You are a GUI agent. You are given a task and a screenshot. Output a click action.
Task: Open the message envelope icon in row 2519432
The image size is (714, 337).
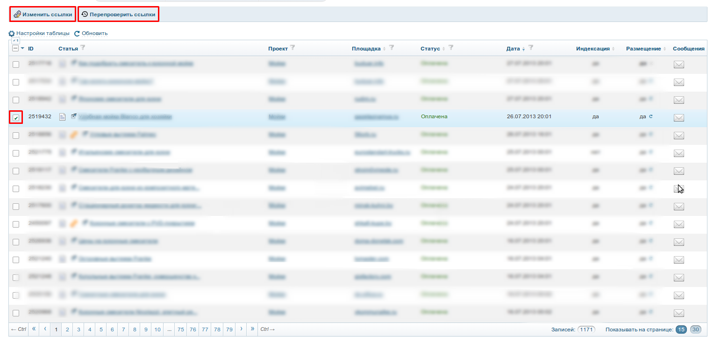tap(679, 118)
